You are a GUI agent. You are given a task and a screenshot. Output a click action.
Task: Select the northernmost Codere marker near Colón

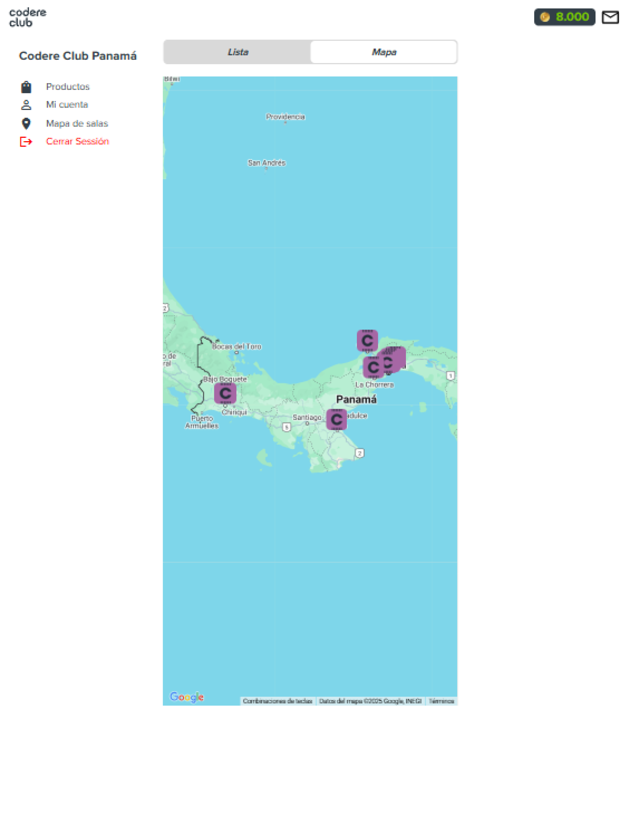(367, 341)
